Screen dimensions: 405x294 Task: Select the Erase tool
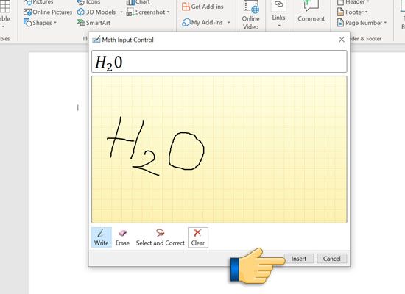click(x=122, y=237)
